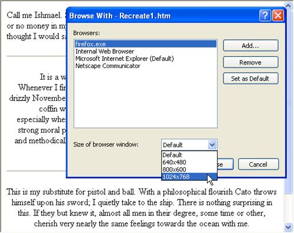Close the Browse With dialog

pyautogui.click(x=278, y=15)
